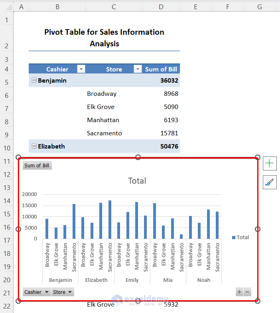The height and width of the screenshot is (313, 280).
Task: Click the Sum of Bill table header
Action: click(x=161, y=69)
